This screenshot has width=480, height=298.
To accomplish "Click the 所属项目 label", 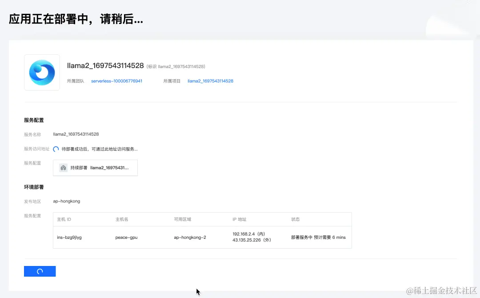I will coord(172,81).
